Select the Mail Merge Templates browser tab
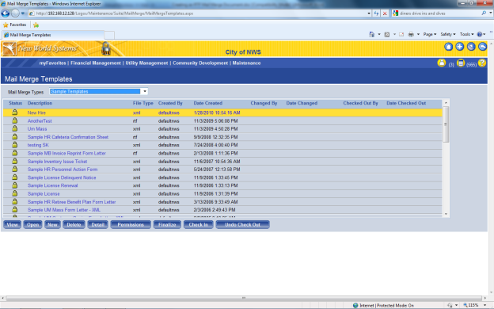 [x=53, y=35]
